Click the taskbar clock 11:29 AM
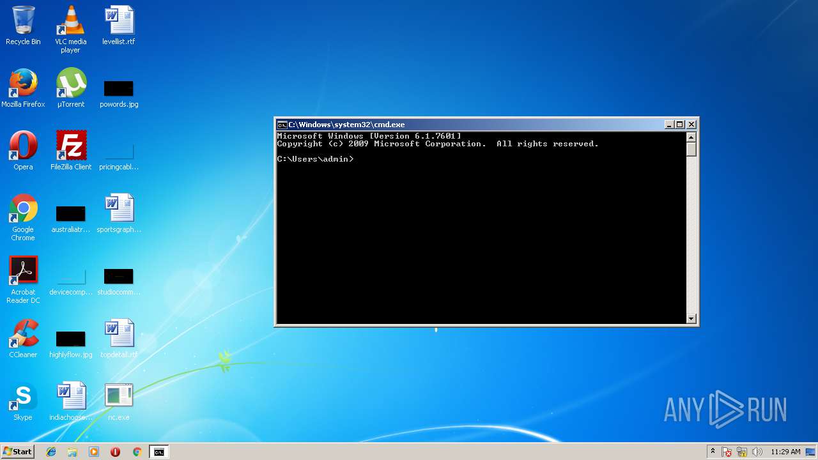The height and width of the screenshot is (460, 818). (785, 452)
